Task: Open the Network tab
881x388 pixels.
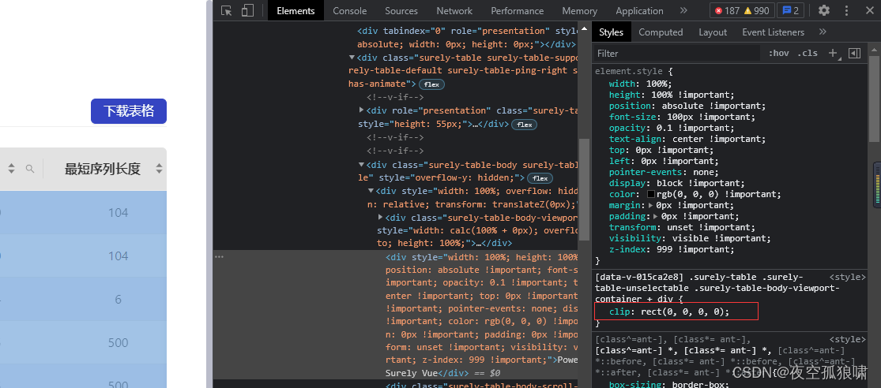Action: click(x=454, y=11)
